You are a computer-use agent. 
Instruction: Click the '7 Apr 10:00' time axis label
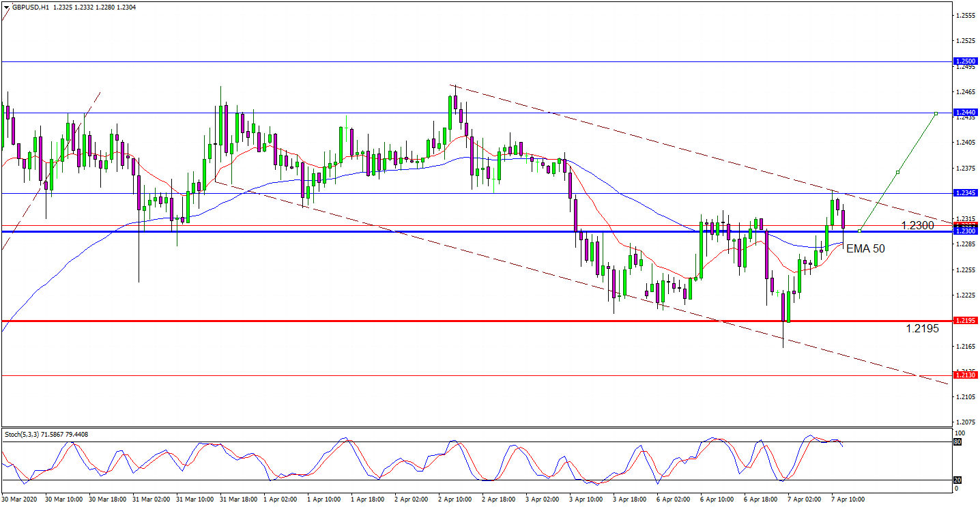coord(849,499)
